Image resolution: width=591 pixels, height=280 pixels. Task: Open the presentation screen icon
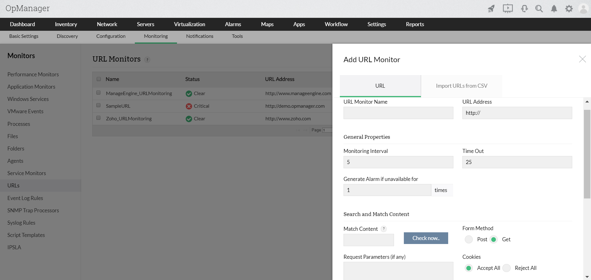508,9
